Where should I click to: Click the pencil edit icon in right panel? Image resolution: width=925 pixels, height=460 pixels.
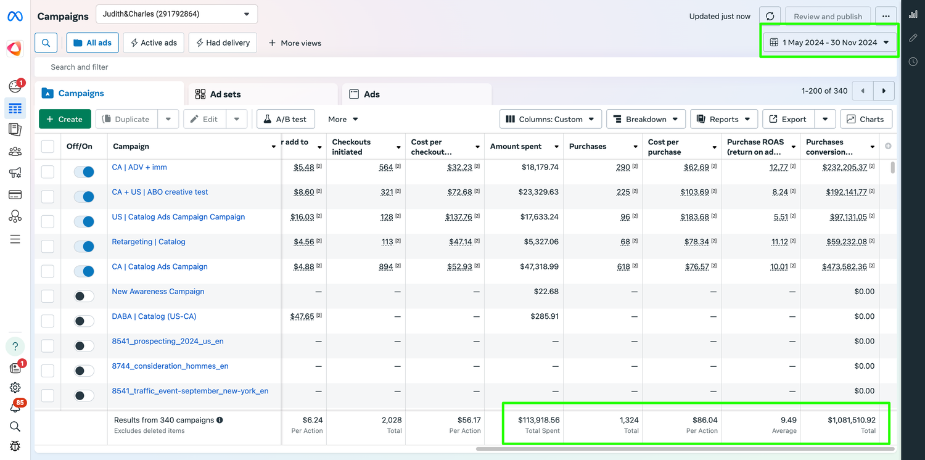tap(913, 38)
